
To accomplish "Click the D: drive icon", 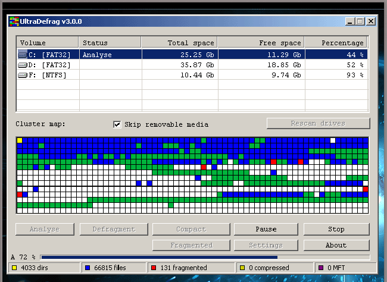I will [23, 65].
